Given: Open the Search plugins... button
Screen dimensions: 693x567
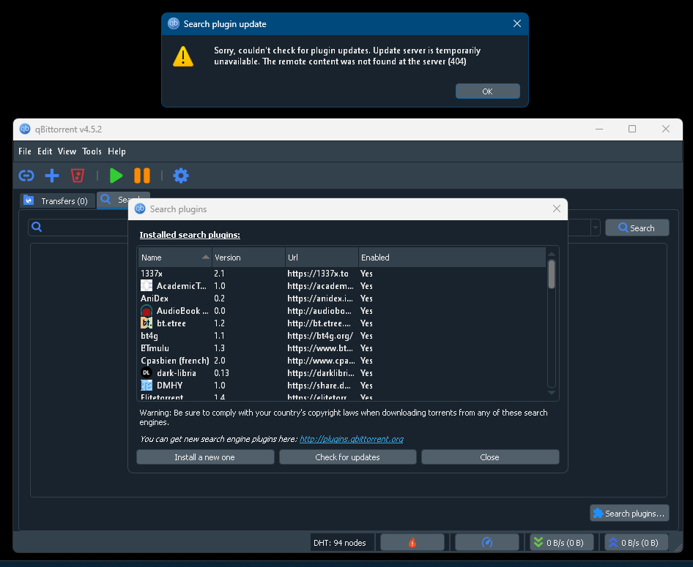Looking at the screenshot, I should [x=629, y=513].
